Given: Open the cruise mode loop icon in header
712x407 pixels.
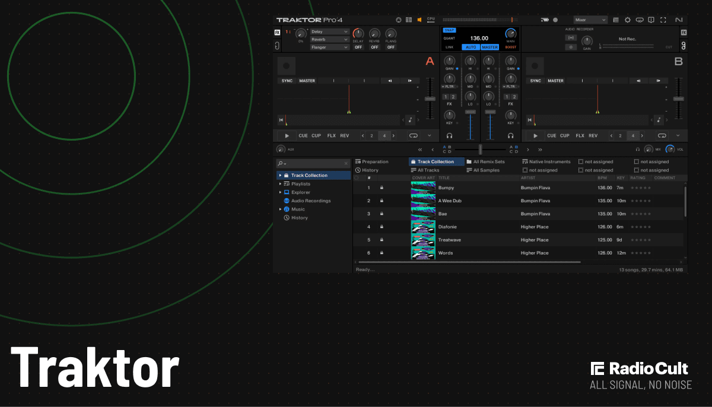Looking at the screenshot, I should coord(640,20).
